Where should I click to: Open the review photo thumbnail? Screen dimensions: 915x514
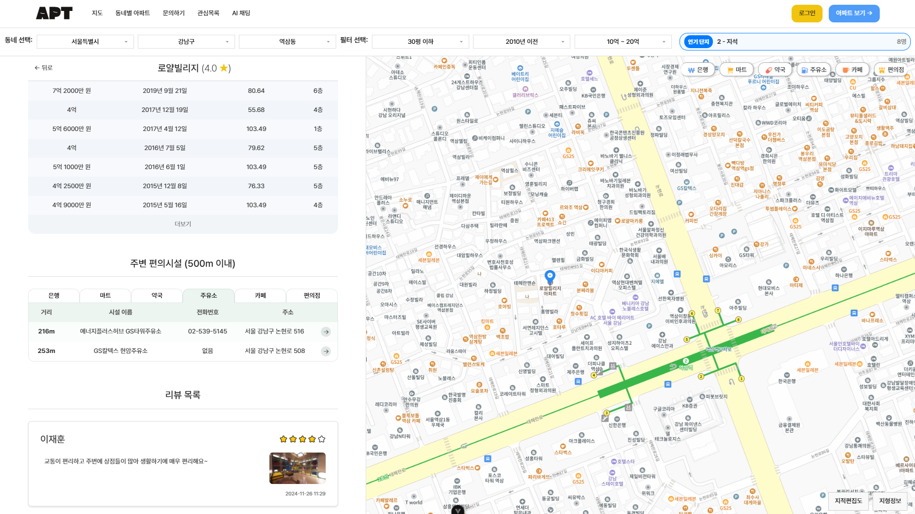pos(298,468)
